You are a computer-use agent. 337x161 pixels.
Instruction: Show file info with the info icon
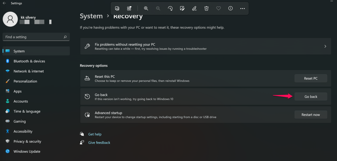[x=230, y=8]
